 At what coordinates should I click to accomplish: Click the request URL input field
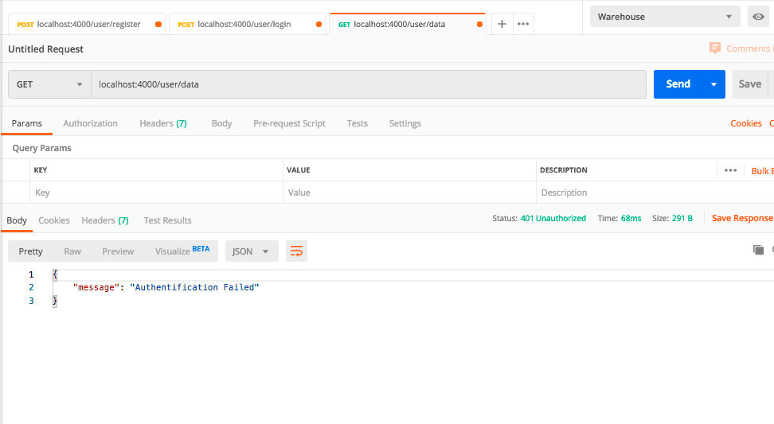click(x=368, y=84)
